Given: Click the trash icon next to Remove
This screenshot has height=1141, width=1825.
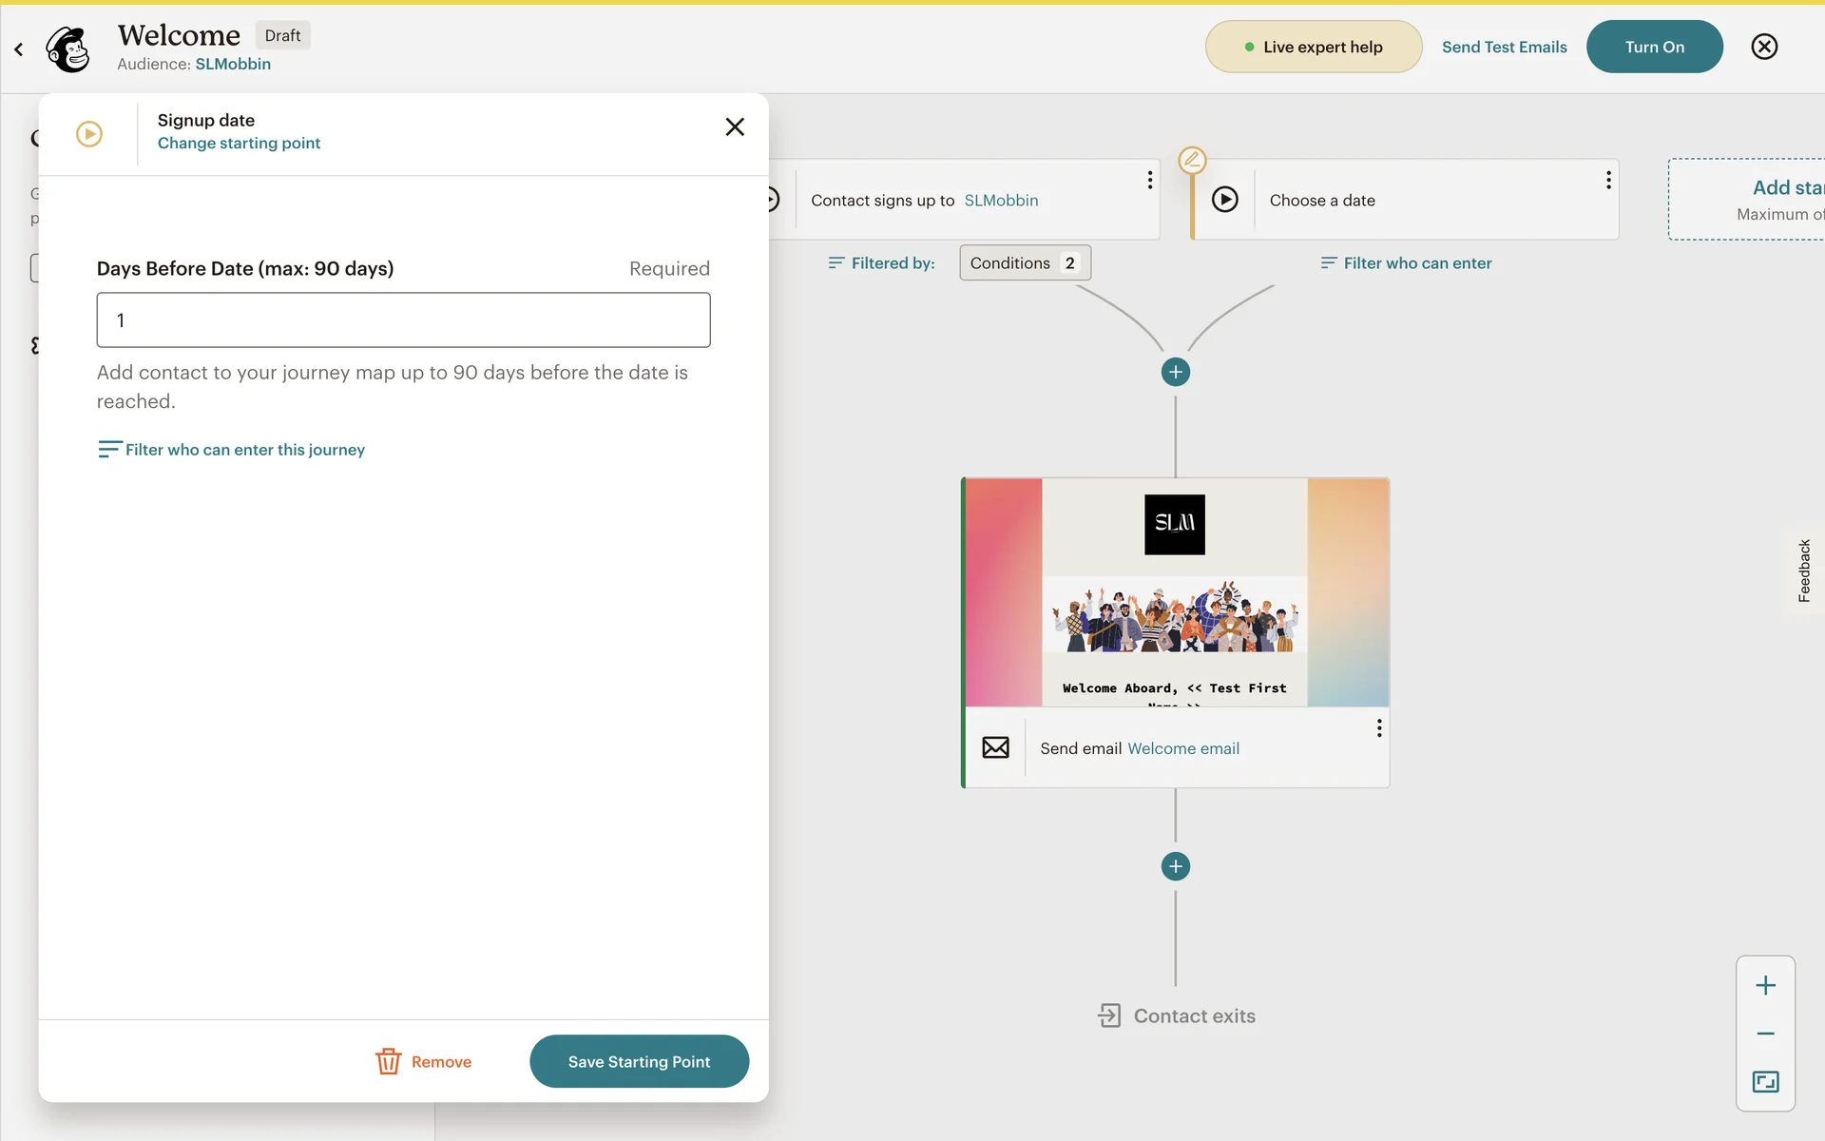Looking at the screenshot, I should coord(388,1061).
